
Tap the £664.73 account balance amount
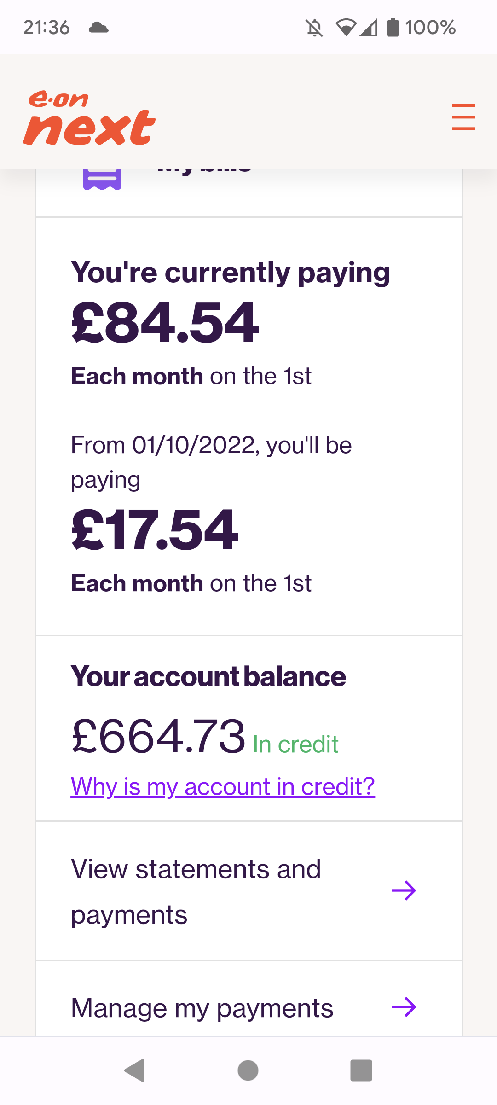coord(158,736)
